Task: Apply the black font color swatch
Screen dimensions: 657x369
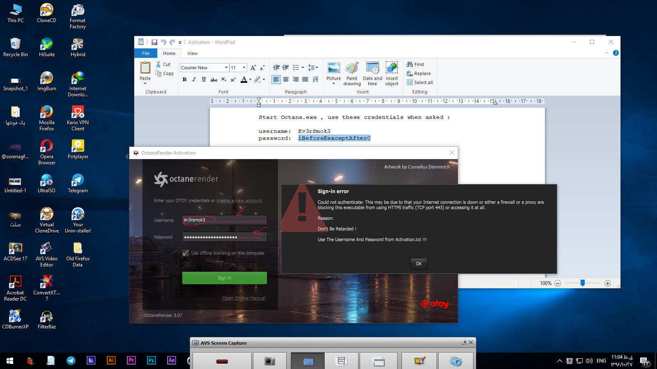Action: (244, 80)
